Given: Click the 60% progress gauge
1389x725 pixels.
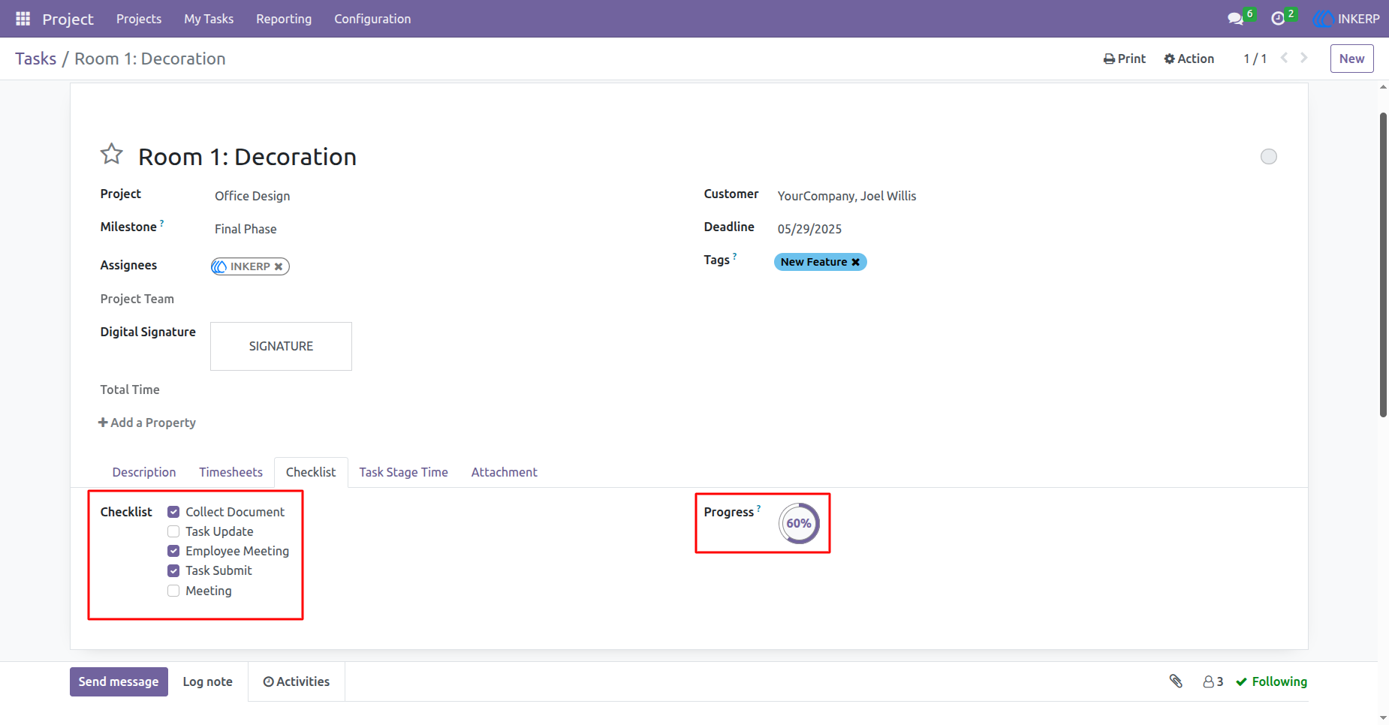Looking at the screenshot, I should click(799, 523).
